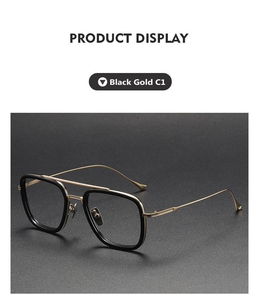Click the lower gold bridge between lenses
Screen dimensions: 259x295
click(x=76, y=198)
